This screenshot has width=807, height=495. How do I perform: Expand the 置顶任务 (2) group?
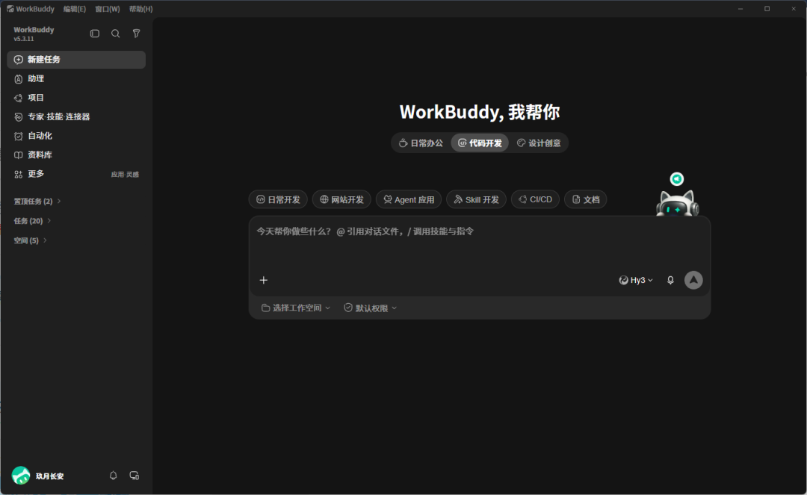(37, 201)
